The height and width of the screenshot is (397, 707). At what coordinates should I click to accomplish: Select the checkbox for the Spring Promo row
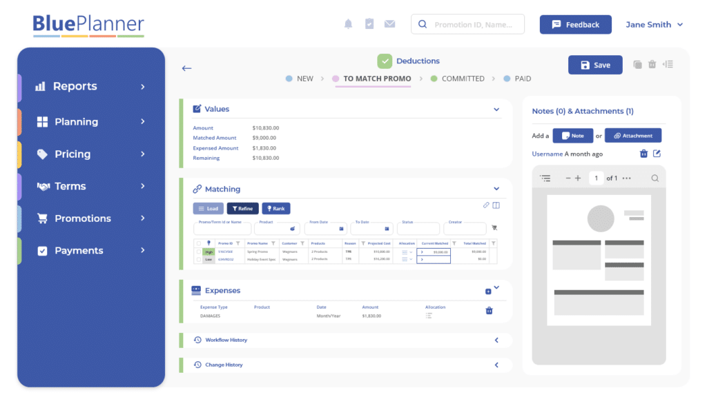199,252
